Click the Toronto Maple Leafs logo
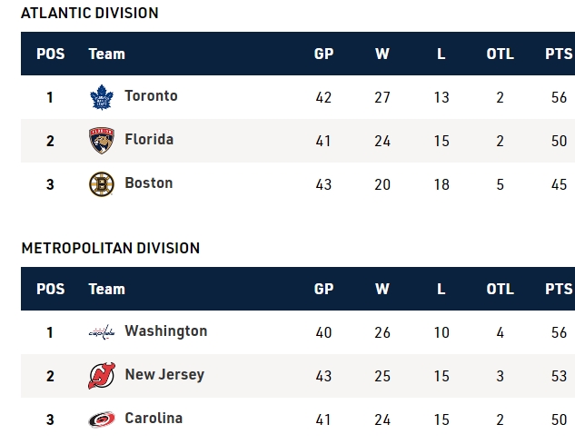The image size is (575, 444). [x=101, y=97]
